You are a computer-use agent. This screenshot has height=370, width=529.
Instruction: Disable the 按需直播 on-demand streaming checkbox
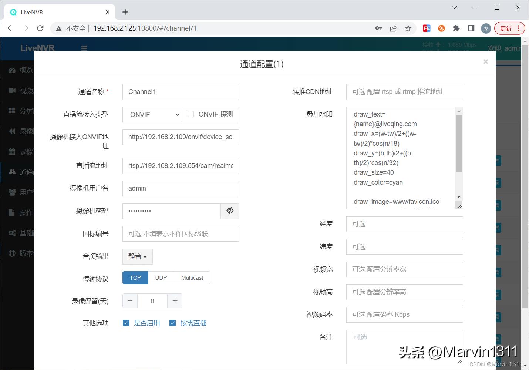click(172, 323)
